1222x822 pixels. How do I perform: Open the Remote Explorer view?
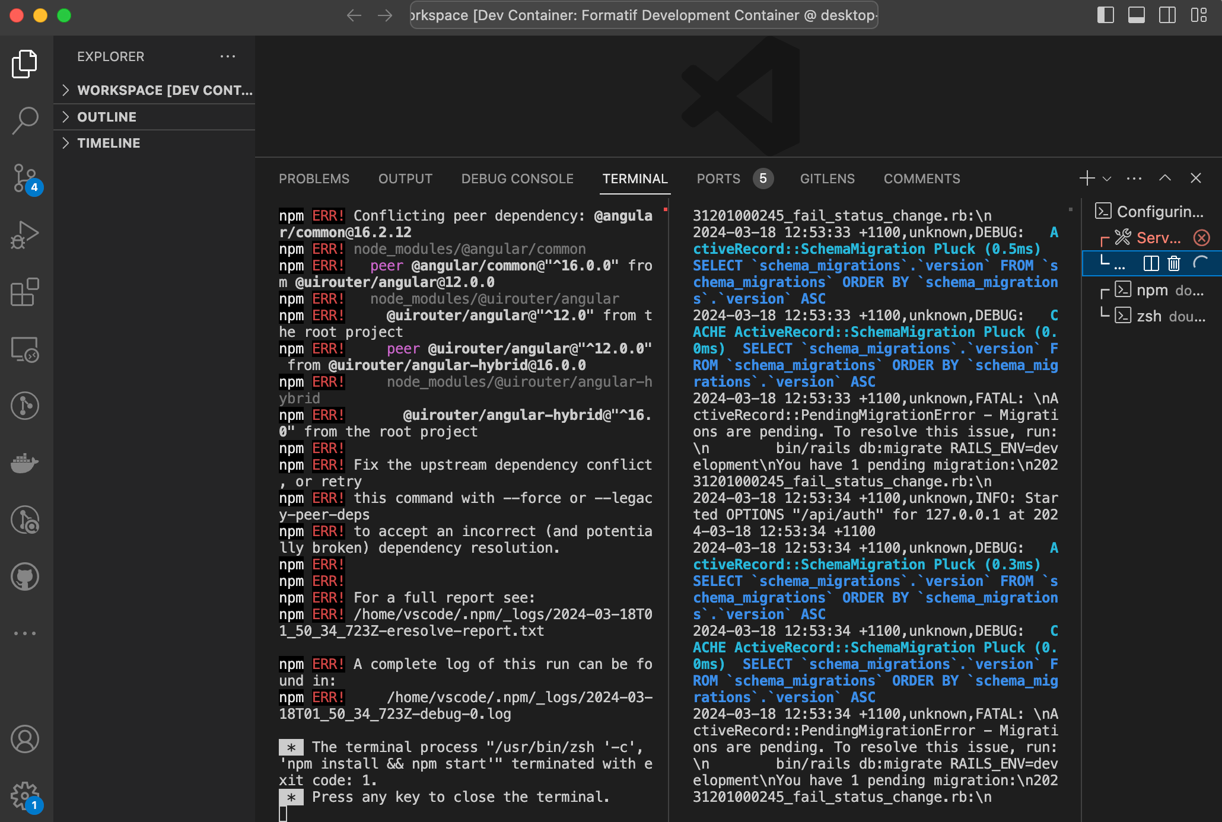point(25,350)
